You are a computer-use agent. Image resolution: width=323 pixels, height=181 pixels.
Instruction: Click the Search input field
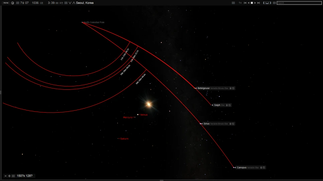click(299, 3)
